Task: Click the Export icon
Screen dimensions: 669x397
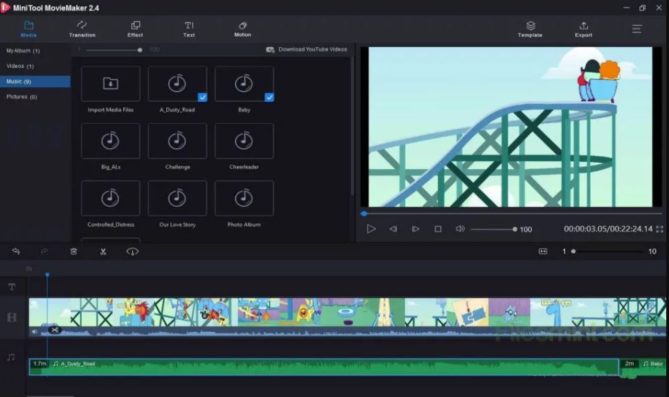Action: coord(583,25)
